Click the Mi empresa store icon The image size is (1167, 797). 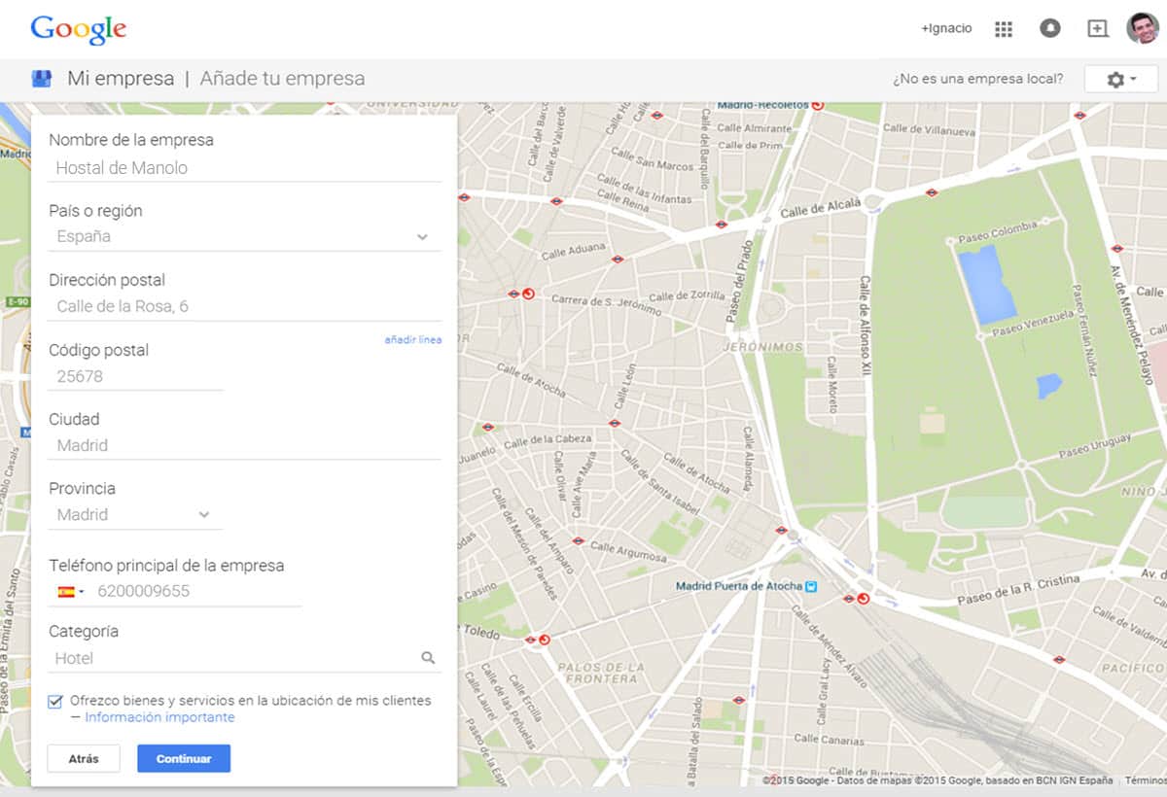tap(42, 79)
